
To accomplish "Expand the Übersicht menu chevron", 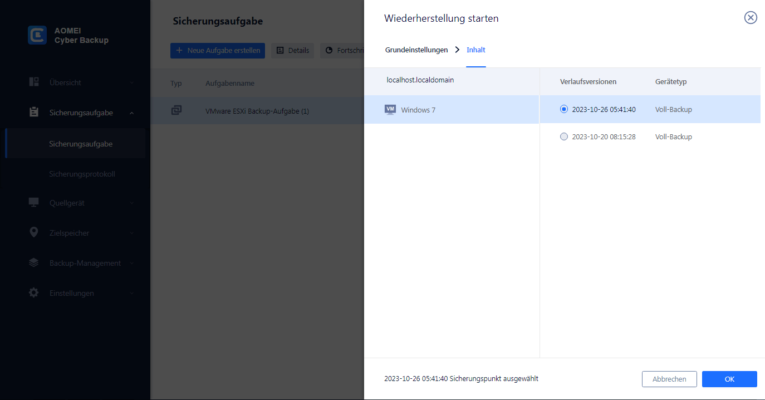I will (x=132, y=82).
